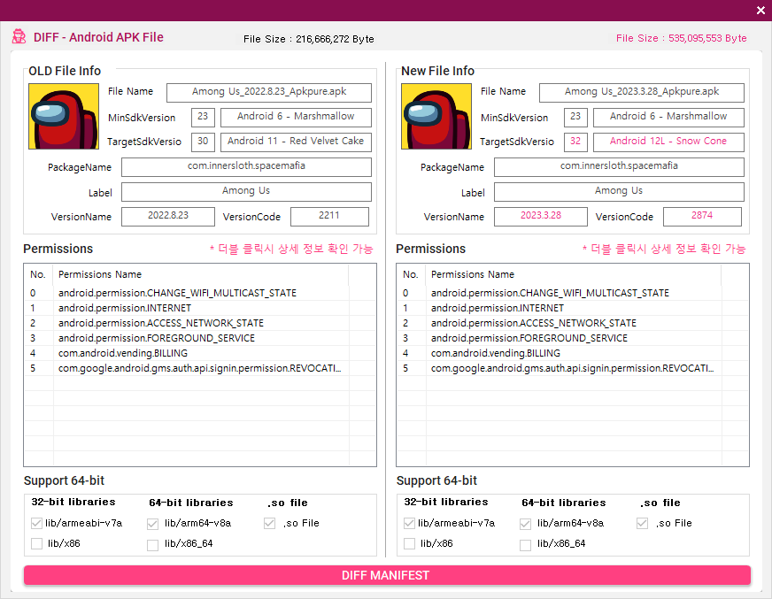Viewport: 772px width, 599px height.
Task: Select OLD permission CHANGE_WIFI_MULTICAST_STATE row
Action: click(200, 293)
